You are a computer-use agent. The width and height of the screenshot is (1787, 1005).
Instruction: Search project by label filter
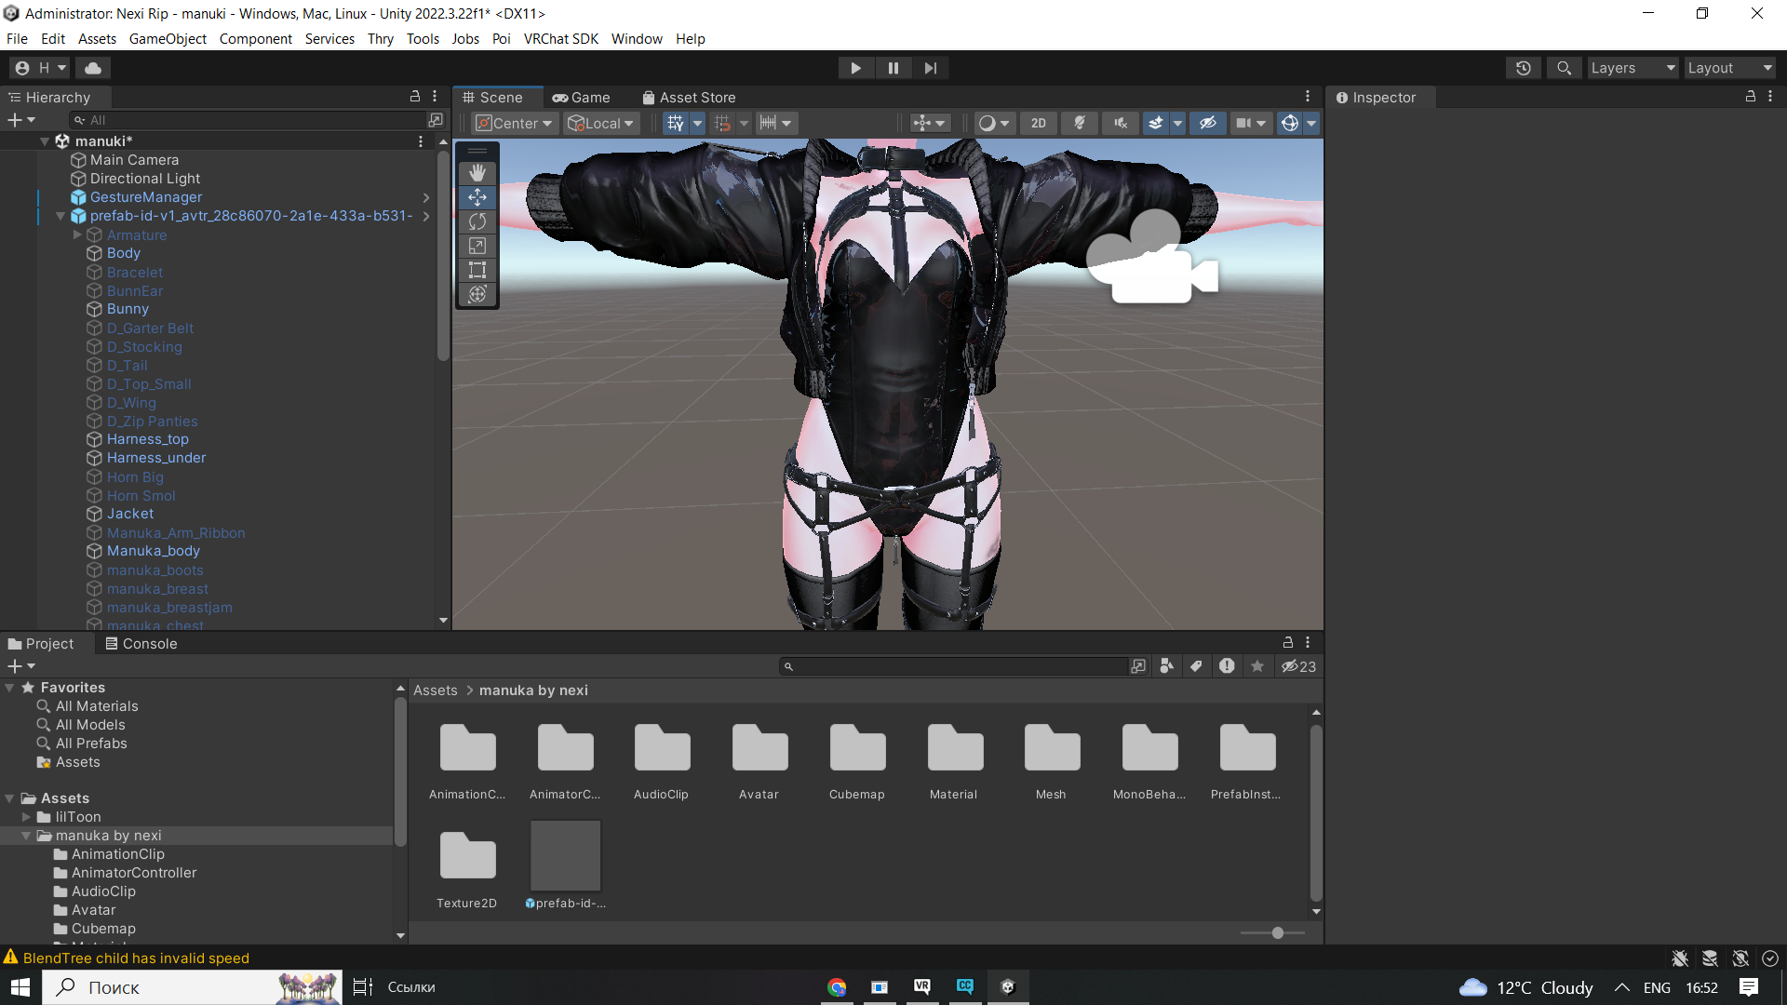[x=1196, y=666]
